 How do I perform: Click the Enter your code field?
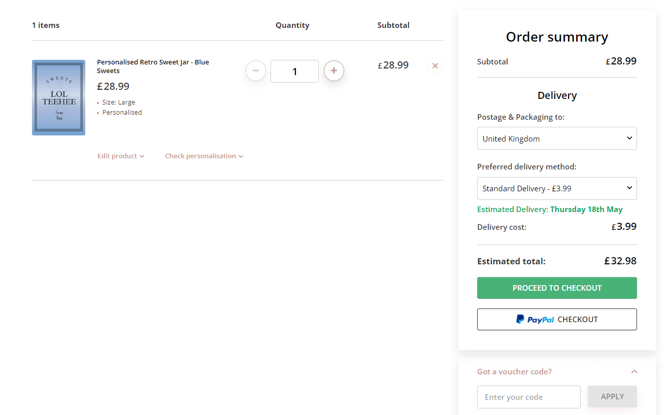528,396
